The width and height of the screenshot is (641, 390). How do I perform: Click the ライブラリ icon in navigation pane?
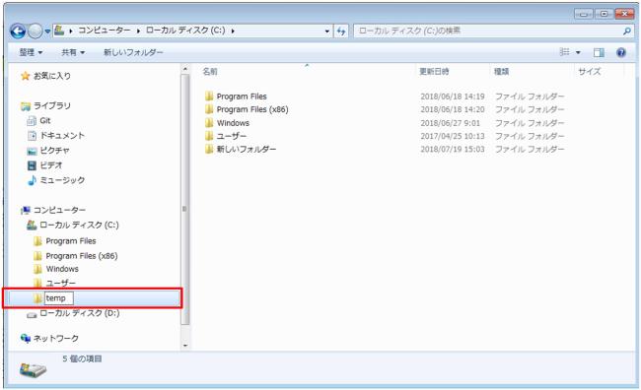(26, 106)
